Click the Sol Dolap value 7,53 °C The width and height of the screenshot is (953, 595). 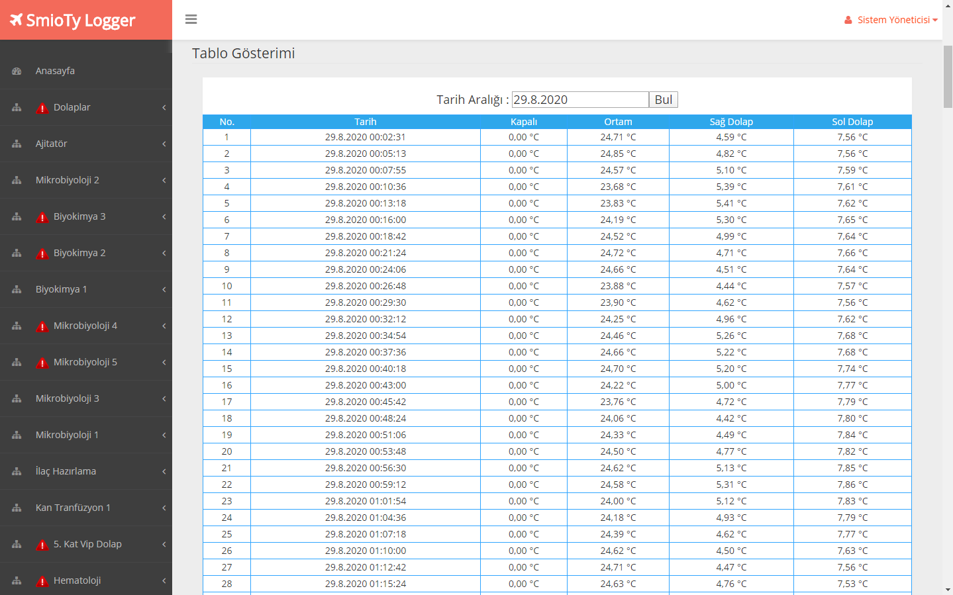pos(852,584)
